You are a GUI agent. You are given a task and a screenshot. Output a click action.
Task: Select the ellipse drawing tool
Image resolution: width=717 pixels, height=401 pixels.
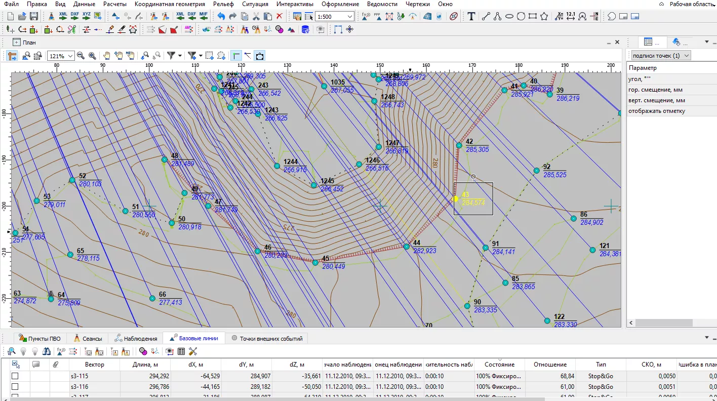click(x=509, y=17)
